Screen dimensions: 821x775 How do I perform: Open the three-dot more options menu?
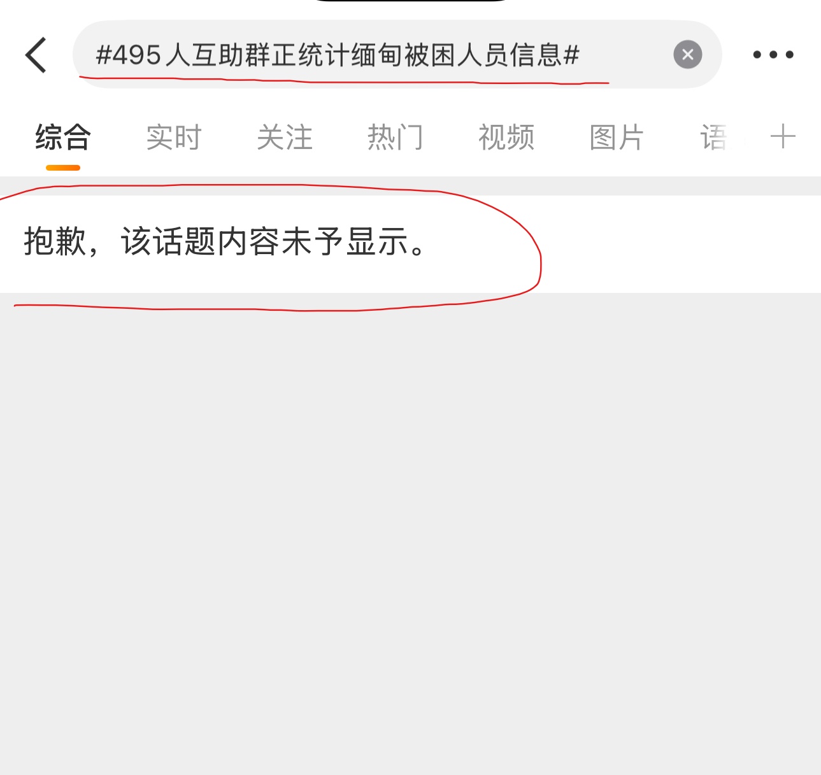773,55
